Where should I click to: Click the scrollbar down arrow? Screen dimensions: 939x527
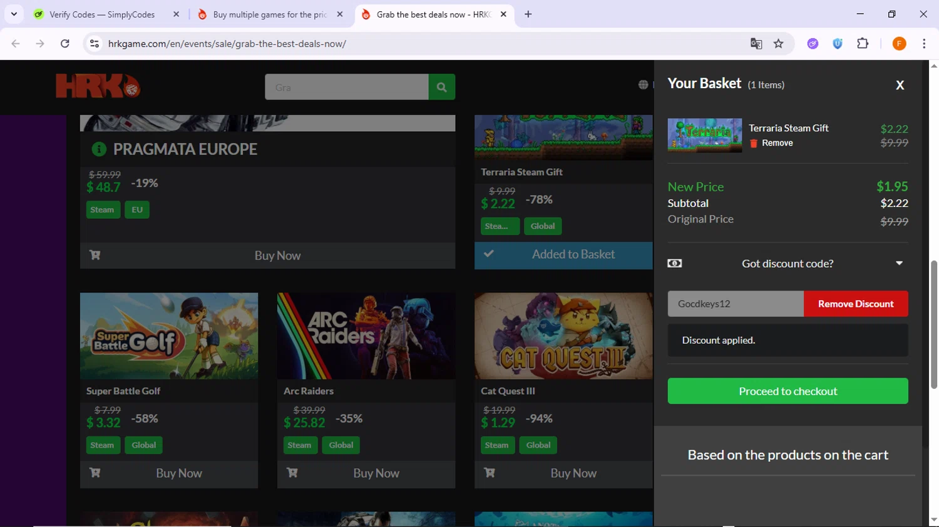click(934, 519)
